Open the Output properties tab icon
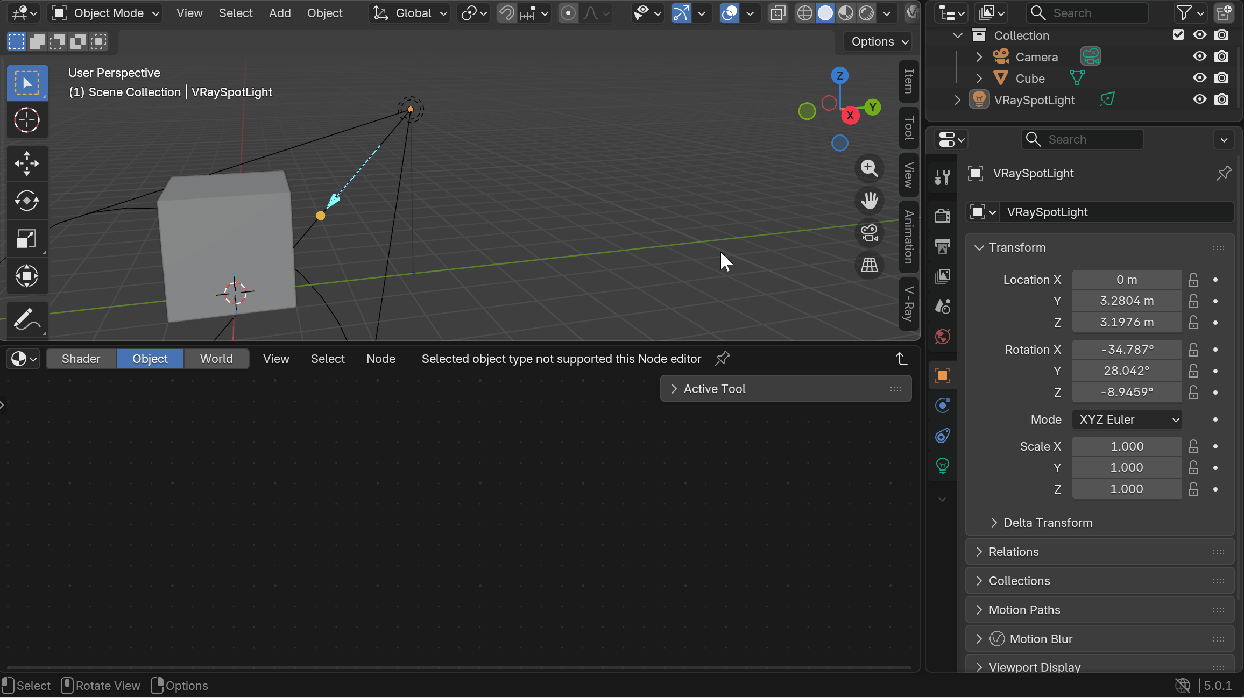The height and width of the screenshot is (698, 1244). (x=942, y=246)
